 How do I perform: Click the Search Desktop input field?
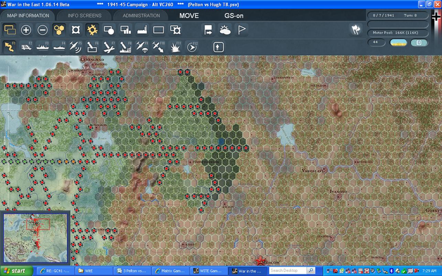(x=288, y=271)
